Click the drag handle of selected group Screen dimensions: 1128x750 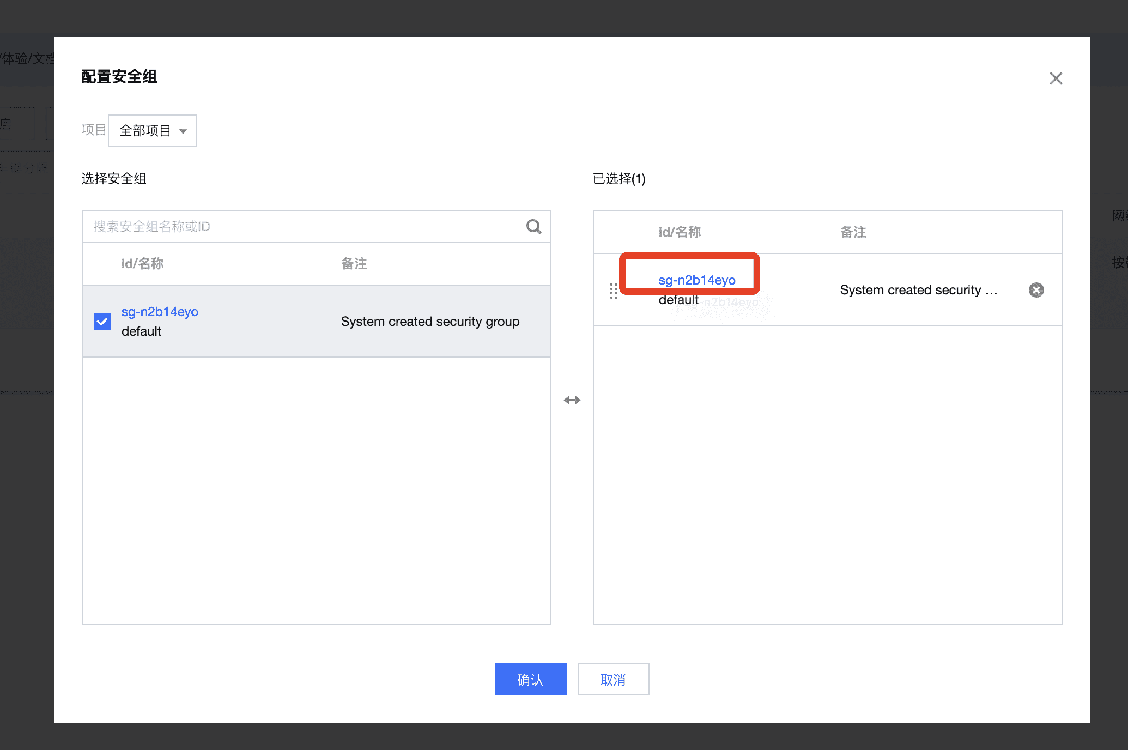coord(614,291)
